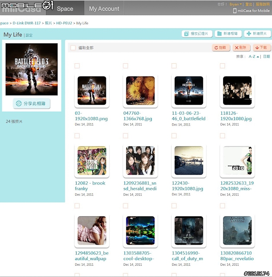Open thumbnail of 1303588705-cool-desktop-
Image resolution: width=272 pixels, height=277 pixels.
(141, 231)
